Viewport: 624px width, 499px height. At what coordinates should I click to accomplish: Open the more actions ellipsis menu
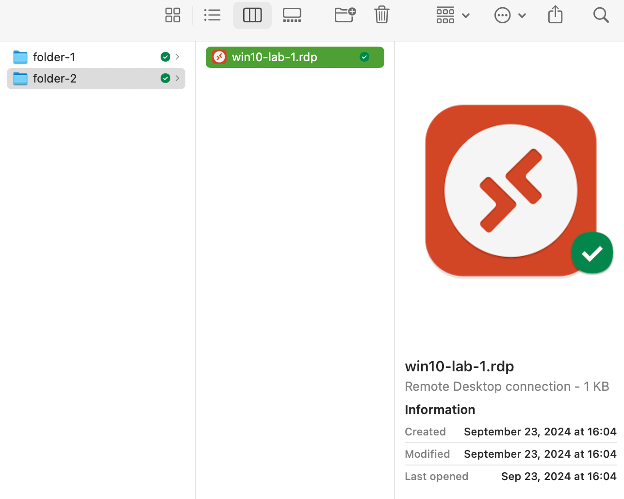coord(510,15)
